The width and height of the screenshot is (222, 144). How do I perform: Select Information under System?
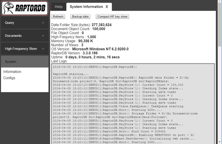[x=12, y=72]
